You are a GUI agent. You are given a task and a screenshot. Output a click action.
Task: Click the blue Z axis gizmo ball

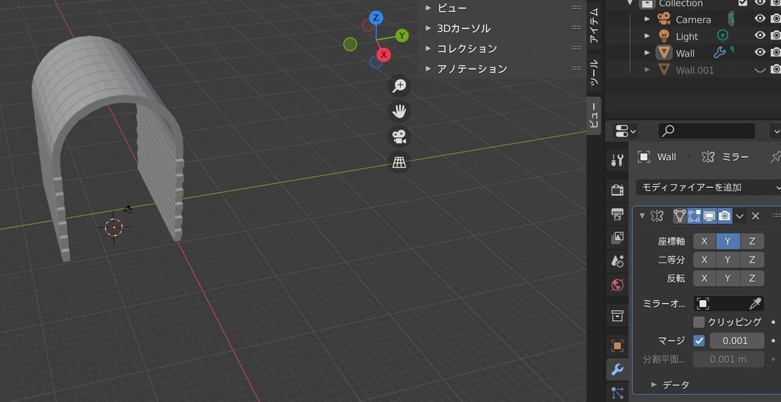pos(375,18)
